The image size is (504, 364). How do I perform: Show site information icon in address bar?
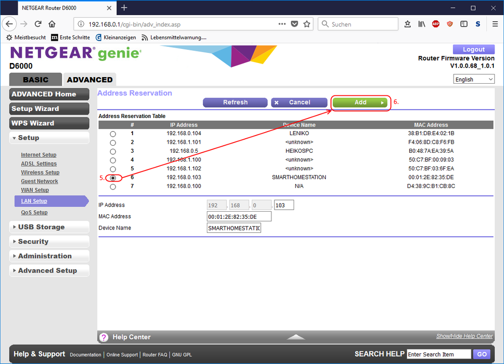point(81,24)
